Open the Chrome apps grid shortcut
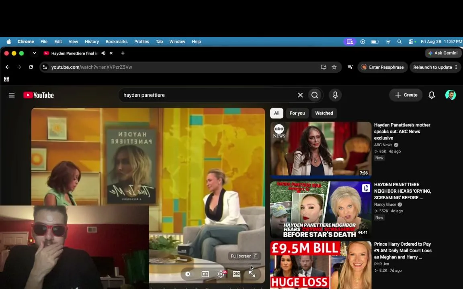 [x=6, y=79]
